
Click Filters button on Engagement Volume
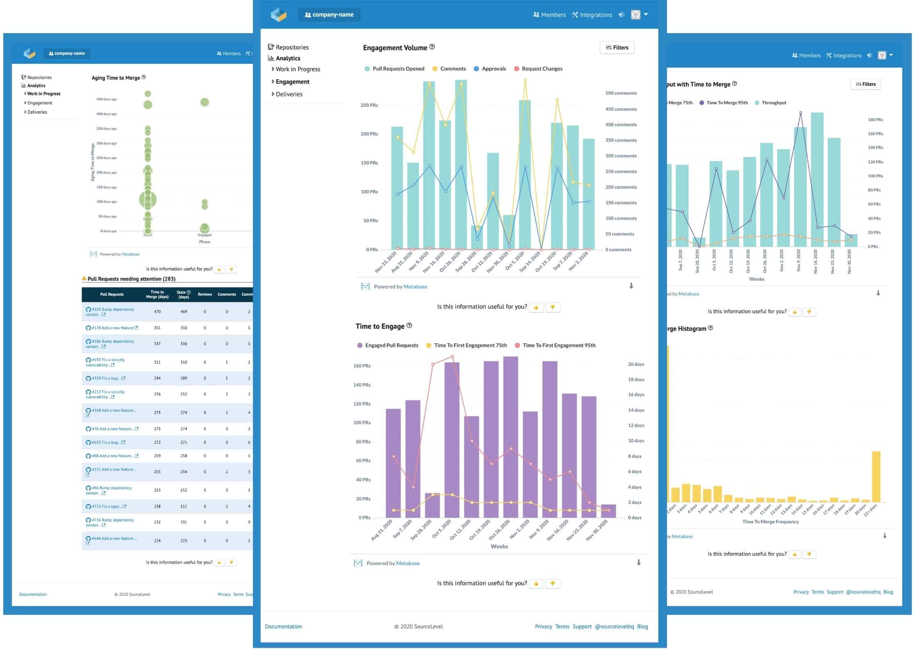617,47
